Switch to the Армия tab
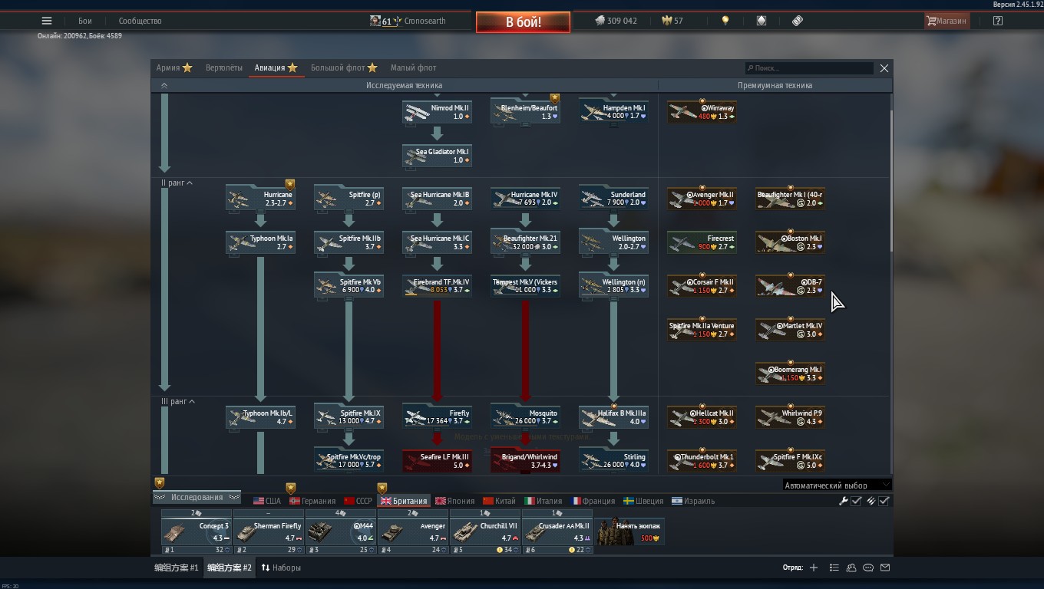The image size is (1044, 589). [x=174, y=67]
